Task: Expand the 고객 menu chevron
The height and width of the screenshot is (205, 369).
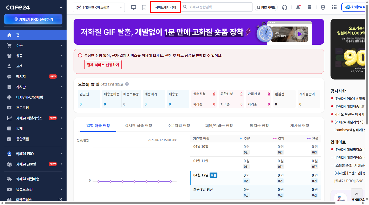Action: click(x=61, y=66)
